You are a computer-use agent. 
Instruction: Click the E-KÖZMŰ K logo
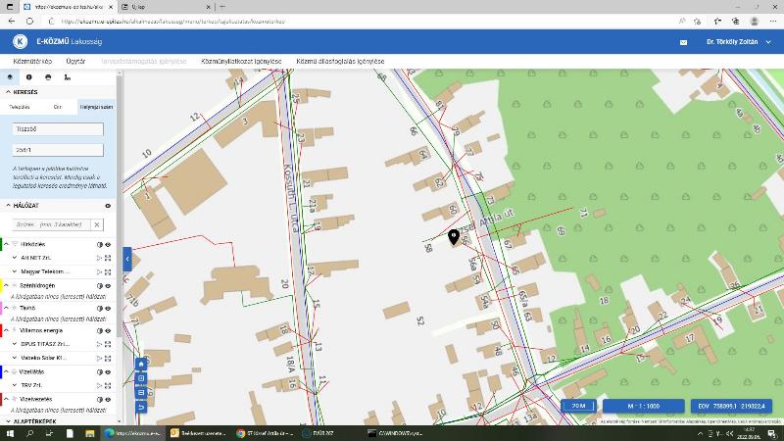pos(20,41)
